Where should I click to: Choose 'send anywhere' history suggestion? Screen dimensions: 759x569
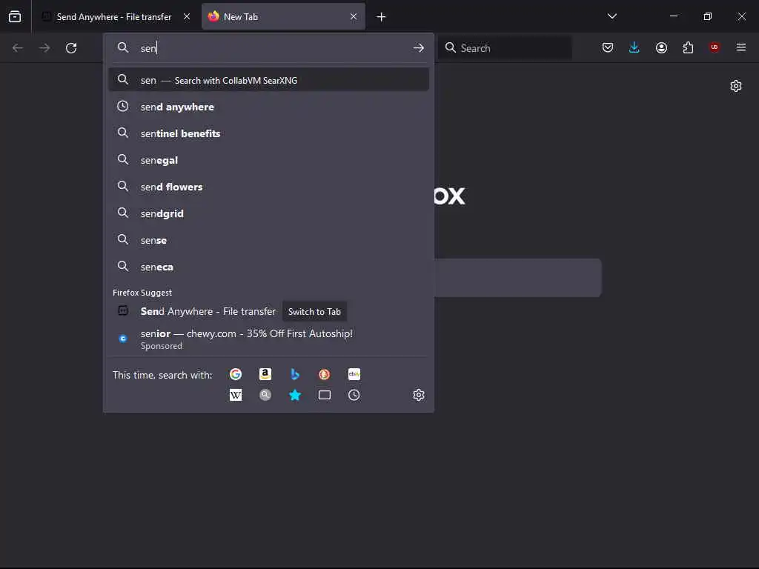(269, 107)
